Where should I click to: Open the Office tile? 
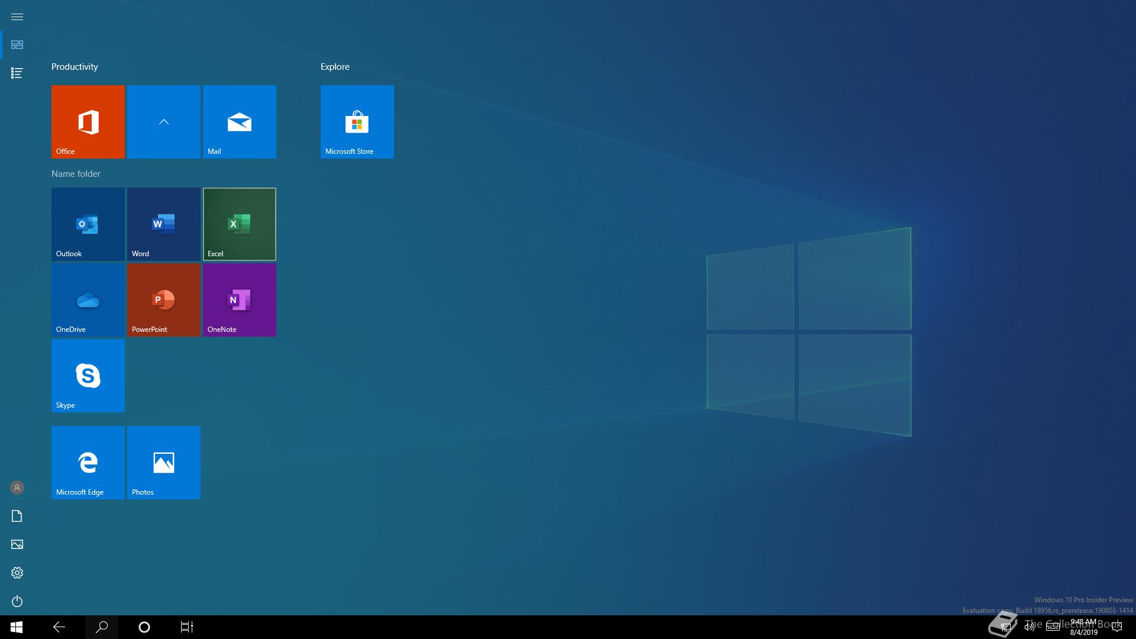(88, 121)
